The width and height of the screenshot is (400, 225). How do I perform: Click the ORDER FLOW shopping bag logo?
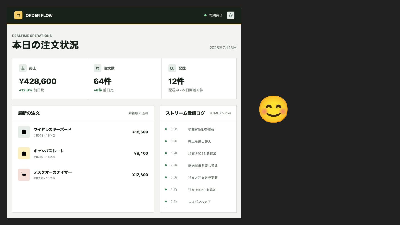click(x=18, y=15)
